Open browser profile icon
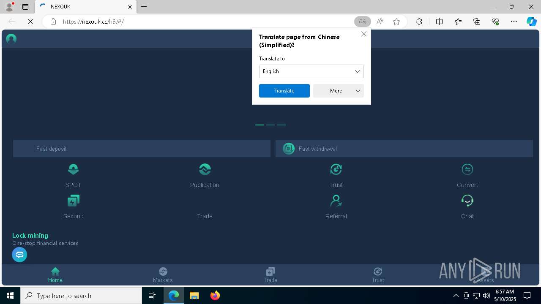 (9, 7)
